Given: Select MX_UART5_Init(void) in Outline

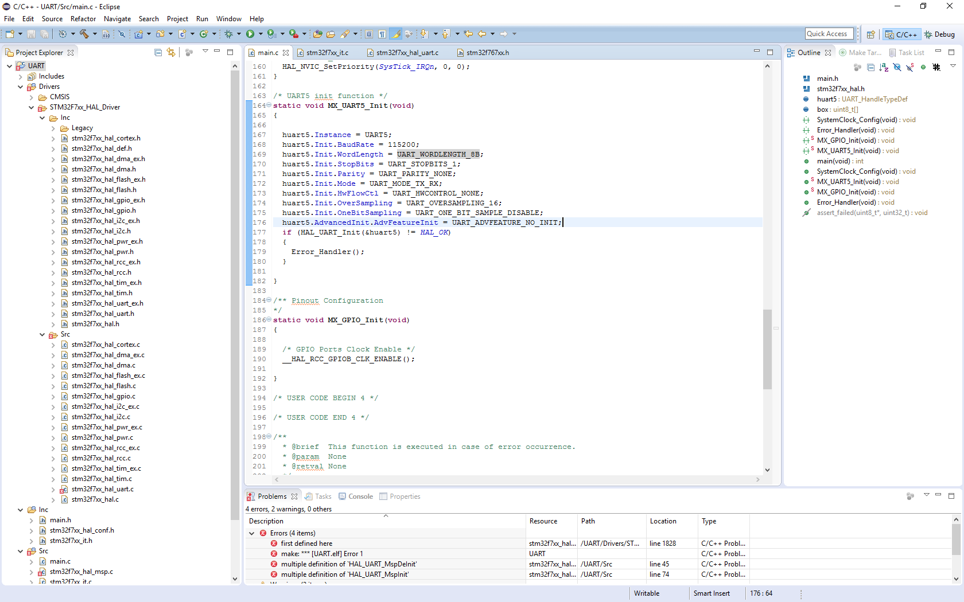Looking at the screenshot, I should 858,182.
